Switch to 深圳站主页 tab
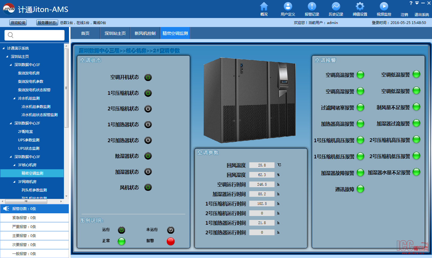Image resolution: width=432 pixels, height=258 pixels. pyautogui.click(x=115, y=33)
